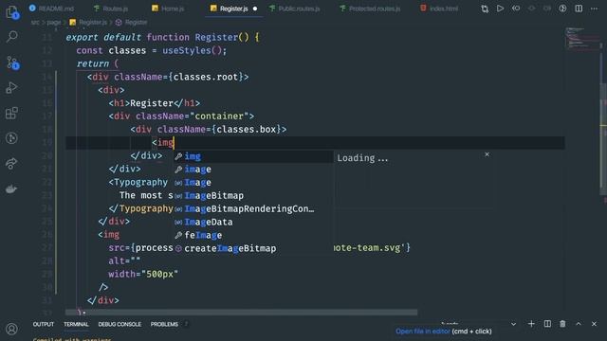Open the Accounts icon at bottom left
Screen dimensions: 607x341
pyautogui.click(x=12, y=329)
